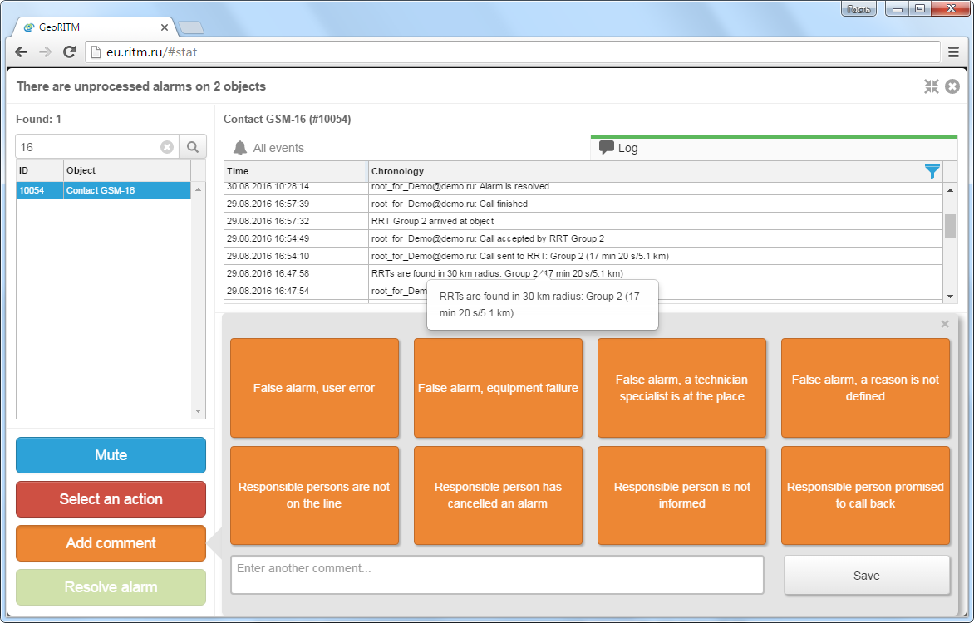Choose 'Responsible person has cancelled an alarm'
This screenshot has height=623, width=974.
tap(498, 496)
